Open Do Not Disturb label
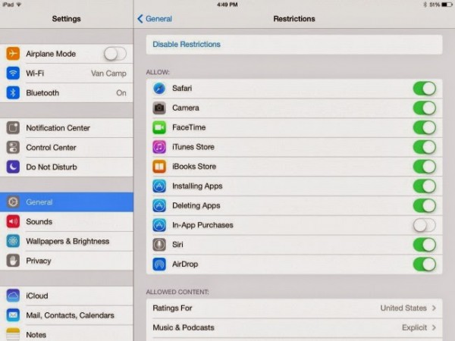The height and width of the screenshot is (341, 455). 52,167
